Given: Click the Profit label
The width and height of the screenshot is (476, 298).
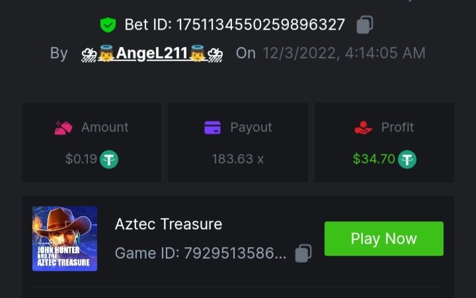Looking at the screenshot, I should [397, 128].
